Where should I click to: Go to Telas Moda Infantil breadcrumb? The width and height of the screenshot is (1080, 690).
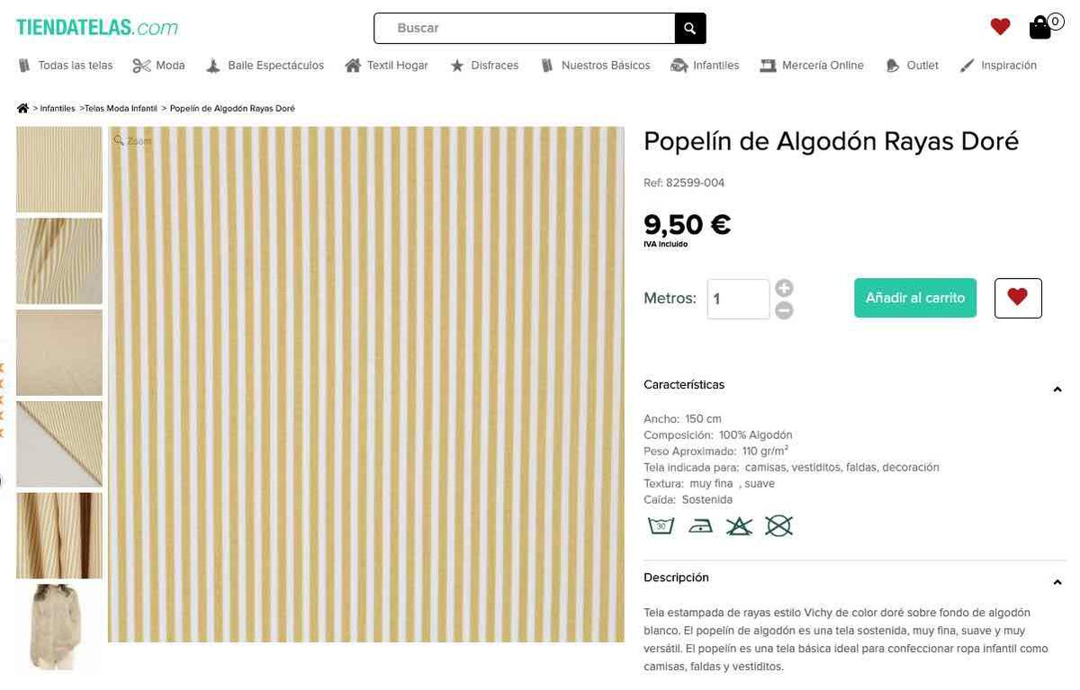pos(121,109)
